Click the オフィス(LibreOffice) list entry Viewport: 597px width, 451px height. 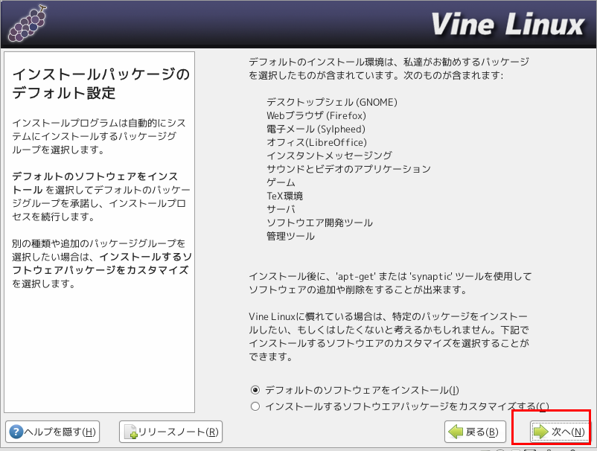tap(316, 142)
